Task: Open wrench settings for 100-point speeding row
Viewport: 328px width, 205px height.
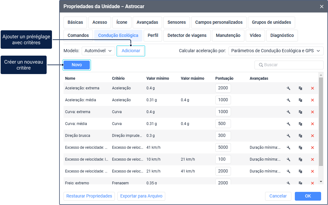Action: [x=289, y=160]
